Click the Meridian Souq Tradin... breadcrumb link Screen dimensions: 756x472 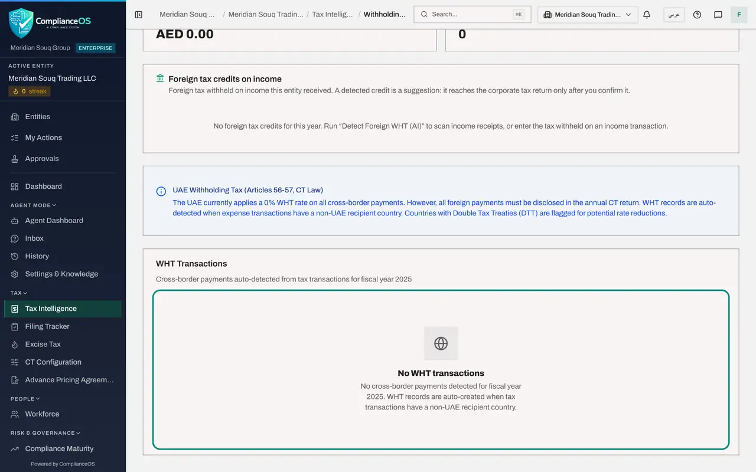point(266,14)
